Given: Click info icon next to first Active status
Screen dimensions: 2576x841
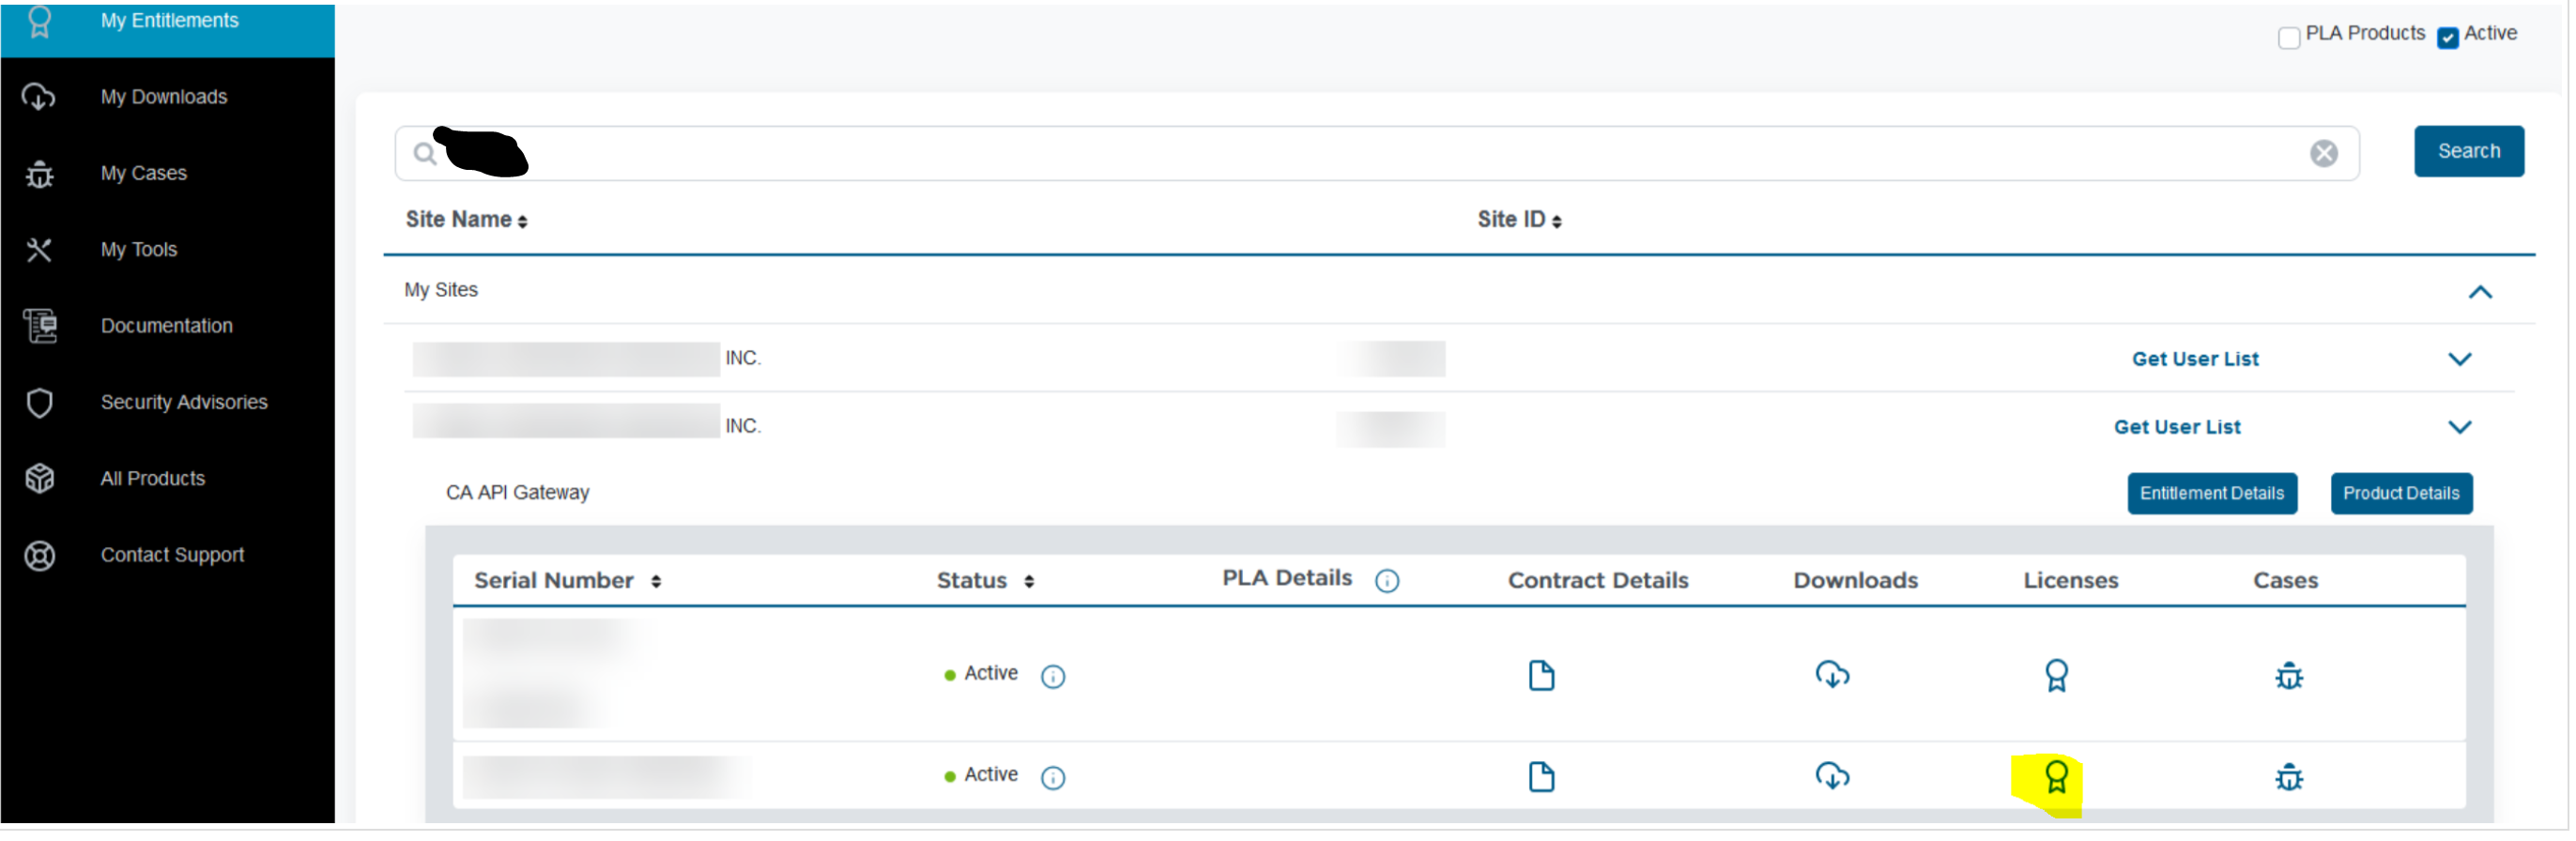Looking at the screenshot, I should pyautogui.click(x=1052, y=677).
